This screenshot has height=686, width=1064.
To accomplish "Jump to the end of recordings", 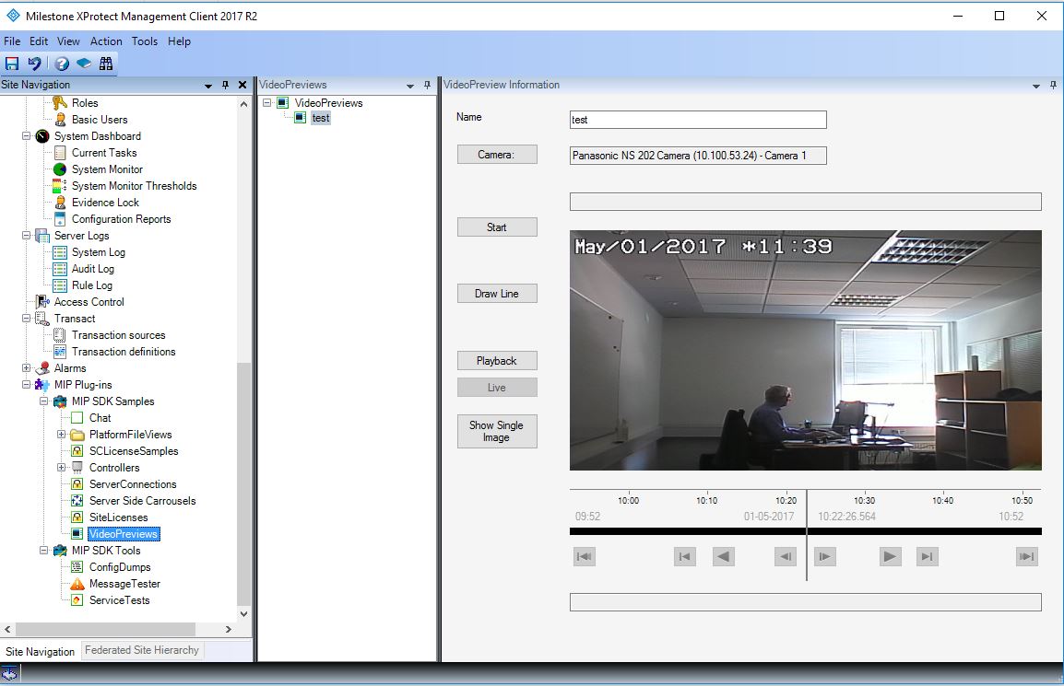I will tap(1027, 557).
